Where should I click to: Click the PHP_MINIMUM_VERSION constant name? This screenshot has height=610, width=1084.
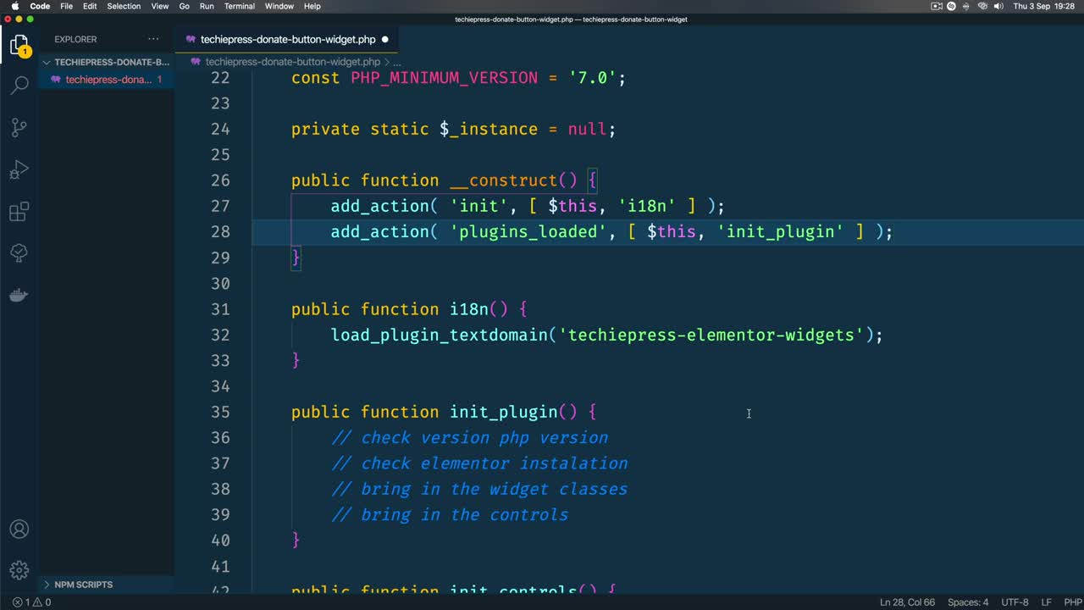click(x=444, y=78)
